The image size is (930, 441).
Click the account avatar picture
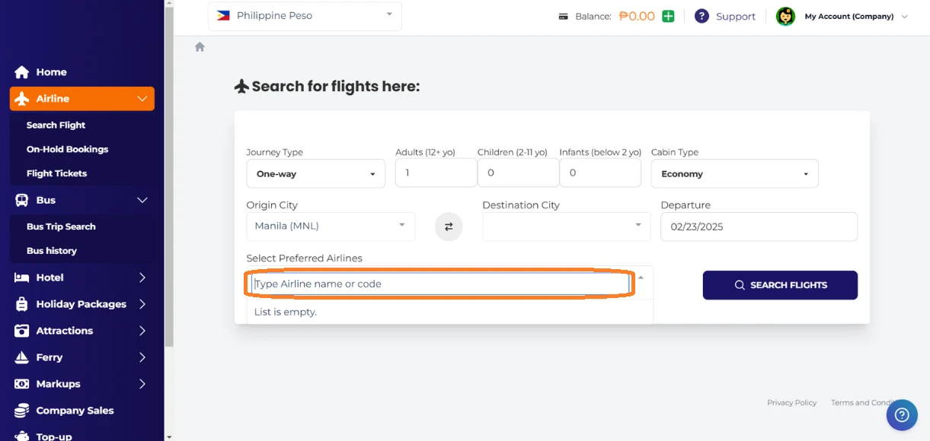tap(785, 16)
